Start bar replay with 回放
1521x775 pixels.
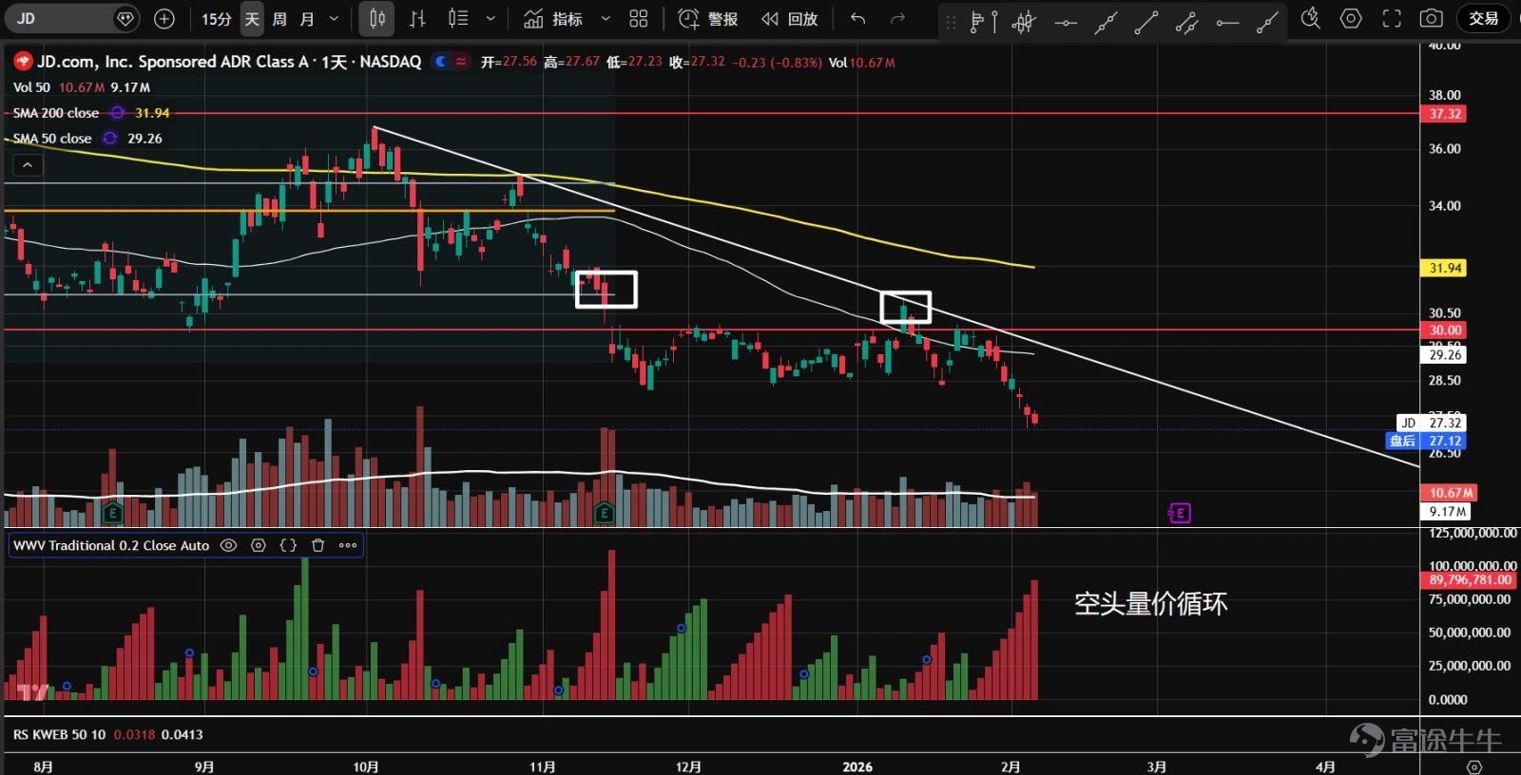coord(789,18)
